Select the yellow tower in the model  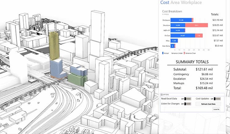click(54, 45)
